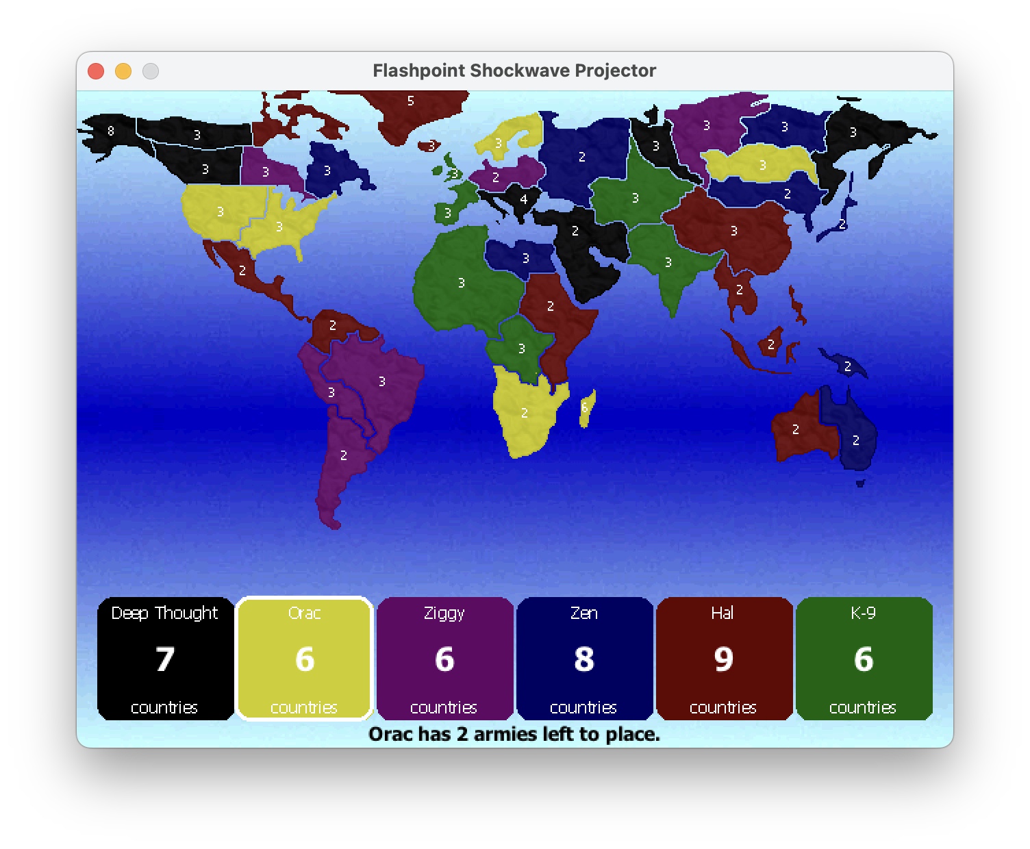Select green India territory
1030x849 pixels.
pyautogui.click(x=668, y=262)
